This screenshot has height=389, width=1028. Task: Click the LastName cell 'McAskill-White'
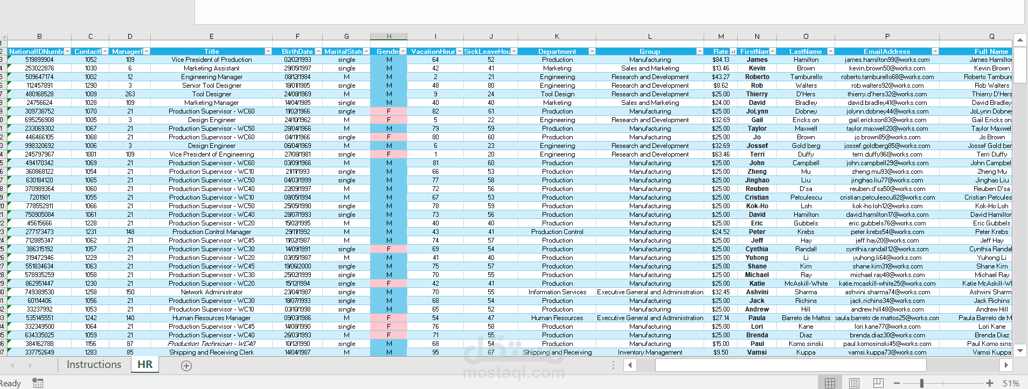[x=806, y=284]
